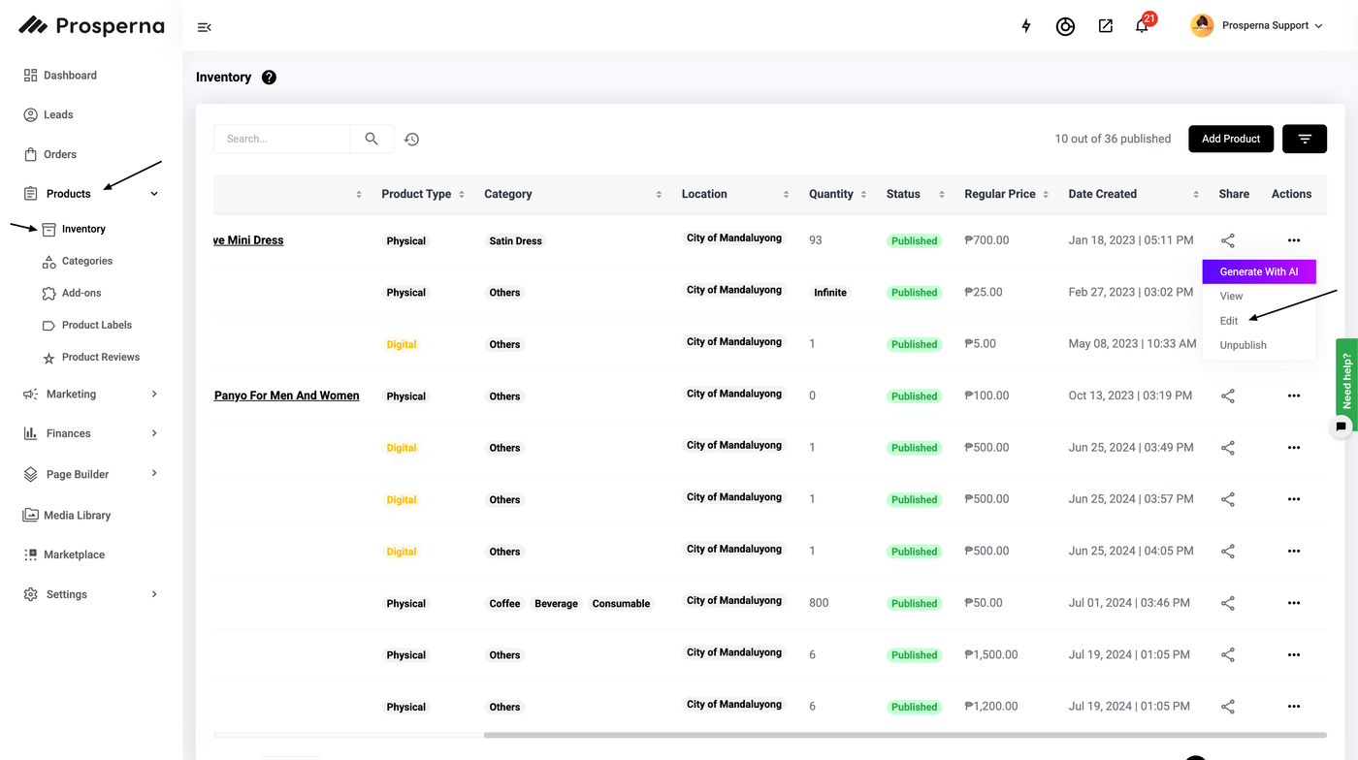
Task: Open the notifications bell icon
Action: coord(1142,26)
